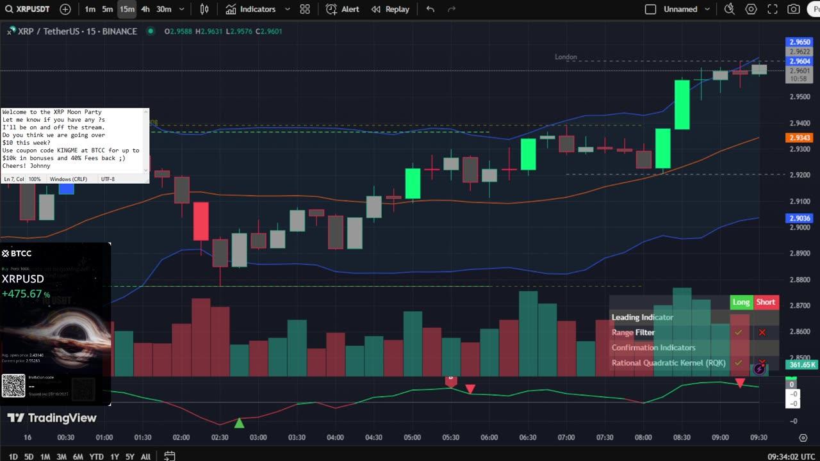Select the 5m timeframe
This screenshot has height=461, width=820.
pyautogui.click(x=108, y=9)
